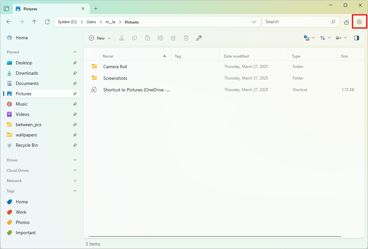The height and width of the screenshot is (249, 368).
Task: Open the Properties wrench icon
Action: [x=199, y=38]
